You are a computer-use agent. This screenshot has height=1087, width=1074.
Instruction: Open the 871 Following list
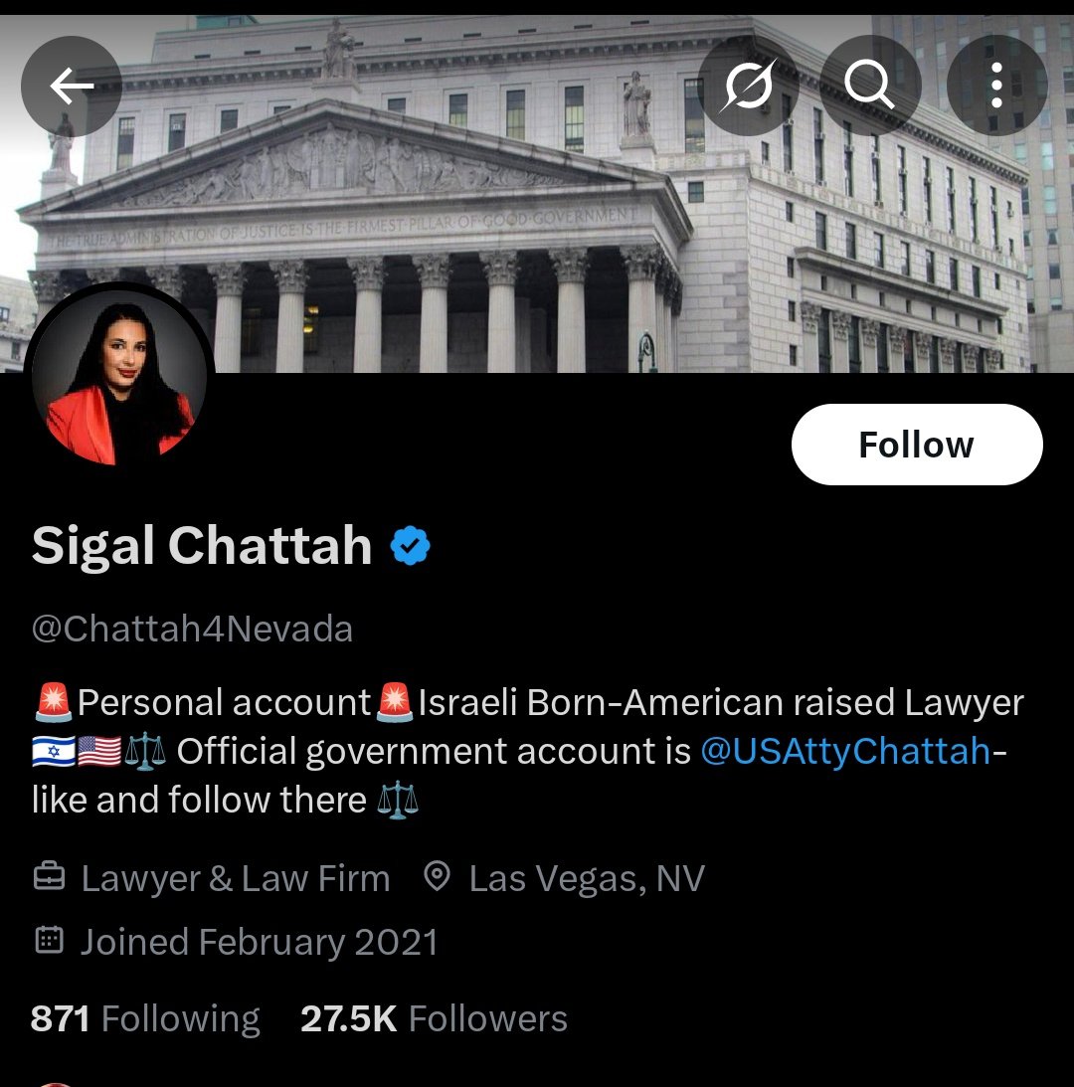pyautogui.click(x=145, y=1018)
